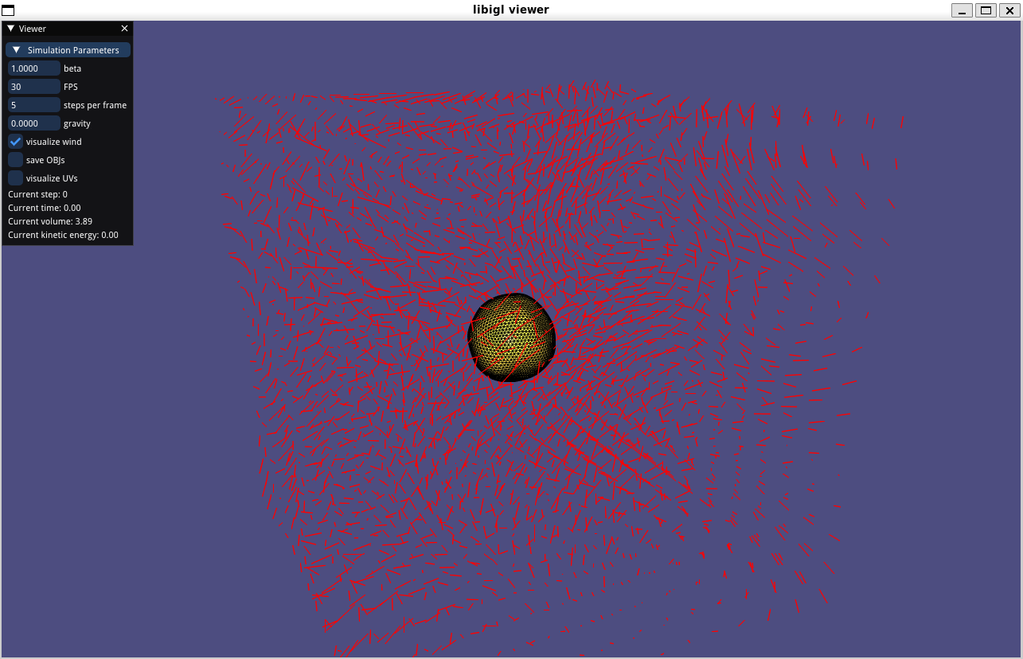The image size is (1023, 659).
Task: Collapse the Simulation Parameters section
Action: (x=16, y=50)
